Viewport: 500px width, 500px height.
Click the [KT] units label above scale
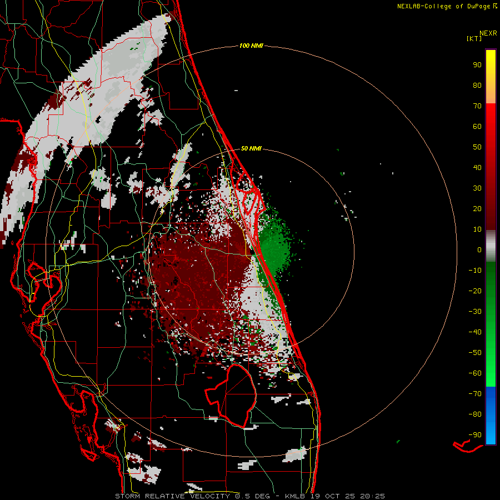(474, 38)
